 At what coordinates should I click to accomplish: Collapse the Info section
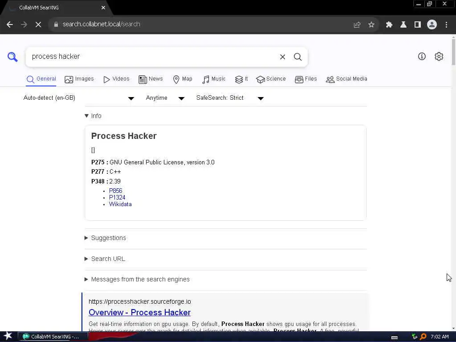(93, 116)
